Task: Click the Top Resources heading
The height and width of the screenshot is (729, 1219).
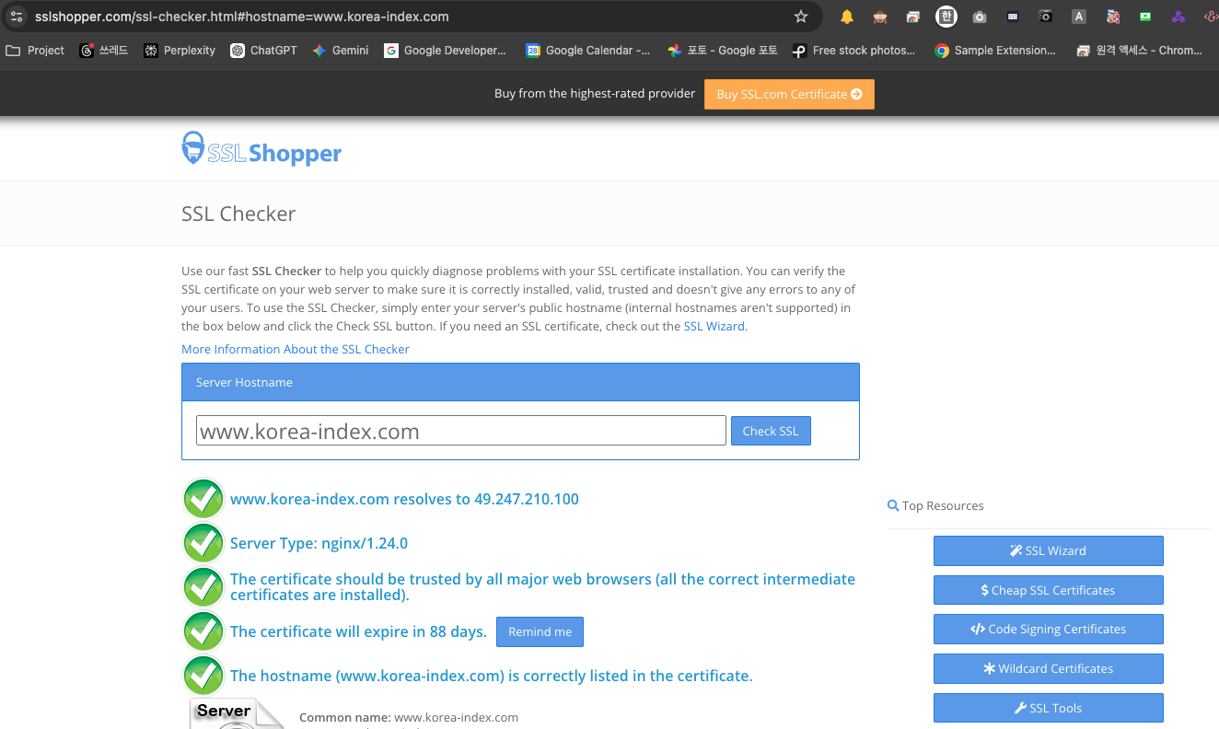Action: (x=935, y=505)
